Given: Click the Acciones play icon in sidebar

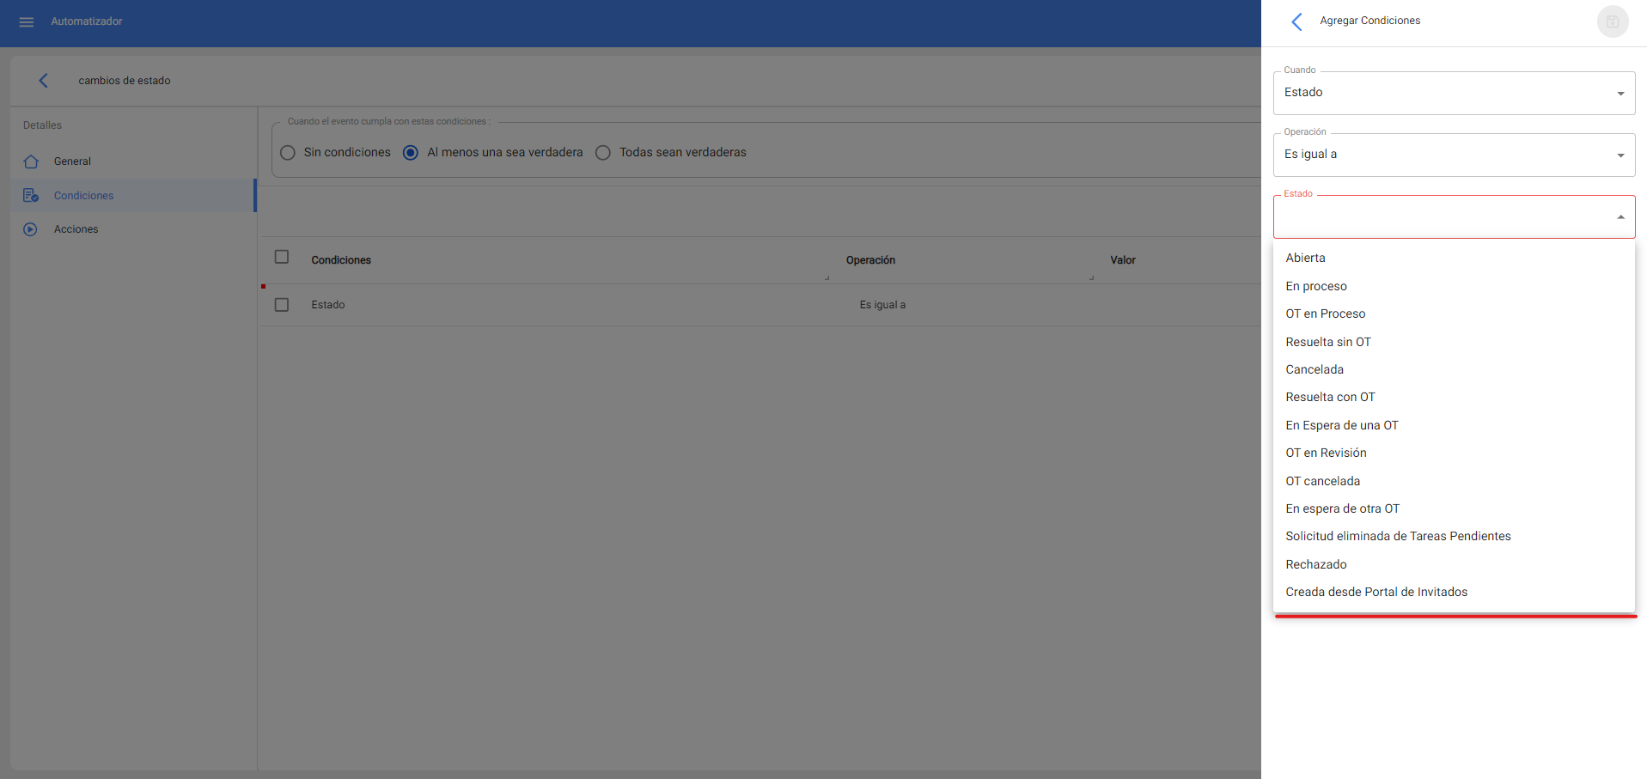Looking at the screenshot, I should [x=31, y=229].
